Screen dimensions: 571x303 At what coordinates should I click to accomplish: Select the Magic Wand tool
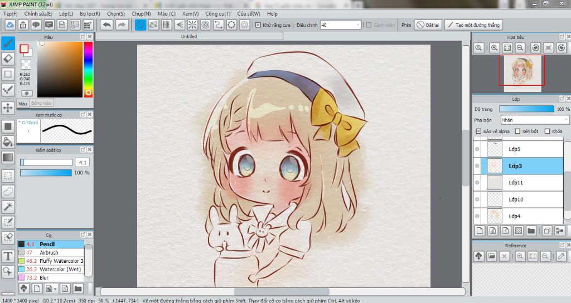pos(8,206)
